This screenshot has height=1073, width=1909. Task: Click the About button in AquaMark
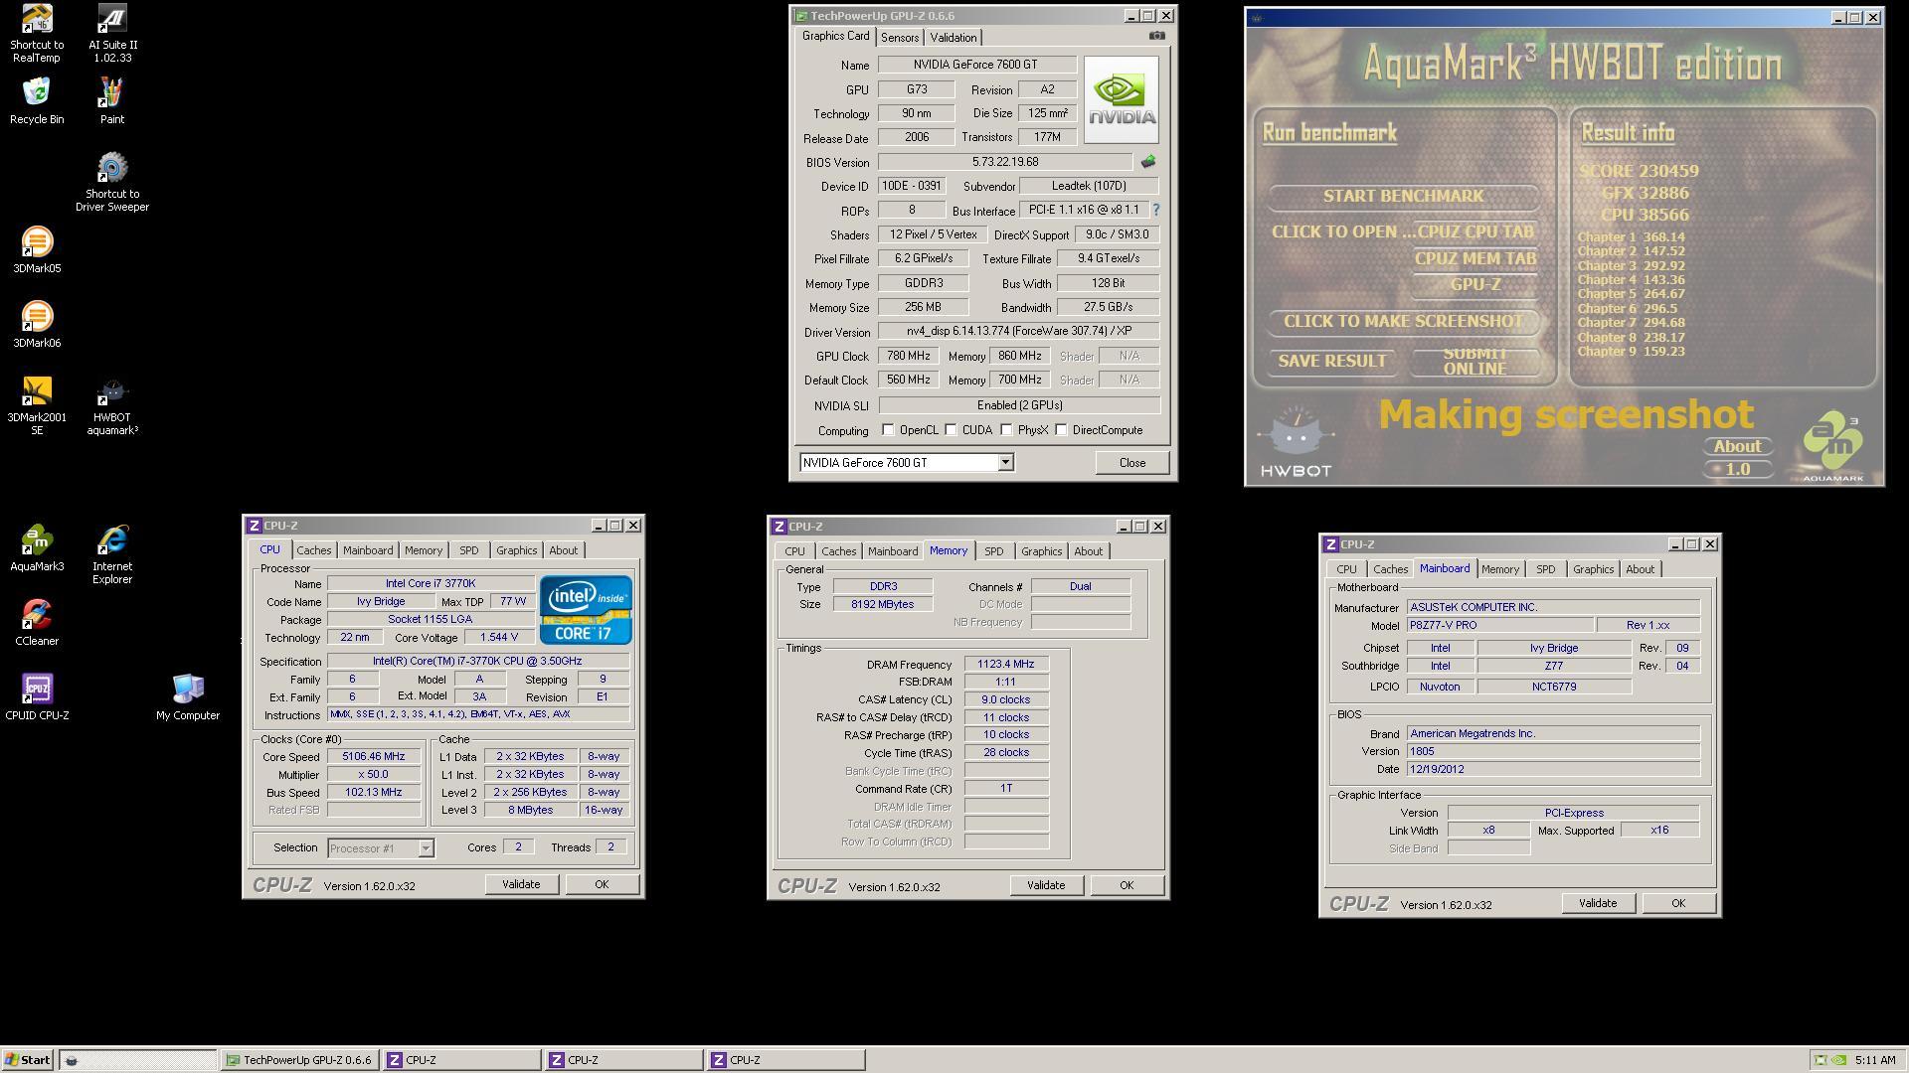coord(1737,446)
